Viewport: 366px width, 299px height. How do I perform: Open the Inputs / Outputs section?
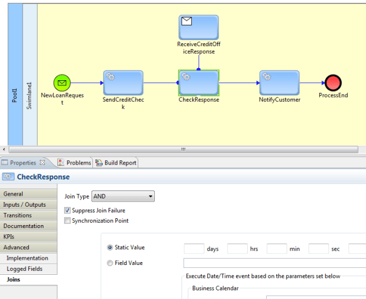point(28,205)
